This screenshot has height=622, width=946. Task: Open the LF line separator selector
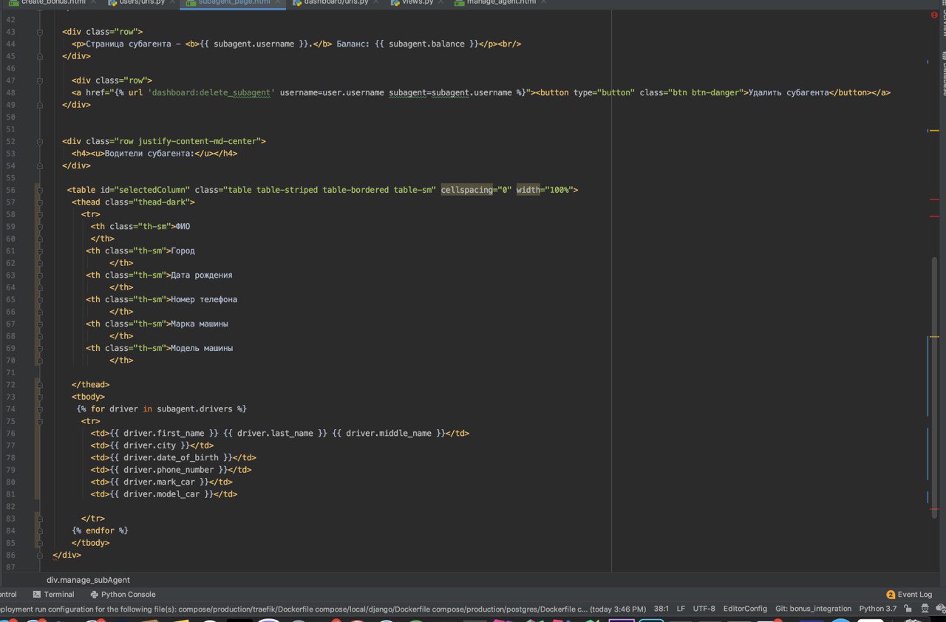[x=680, y=609]
